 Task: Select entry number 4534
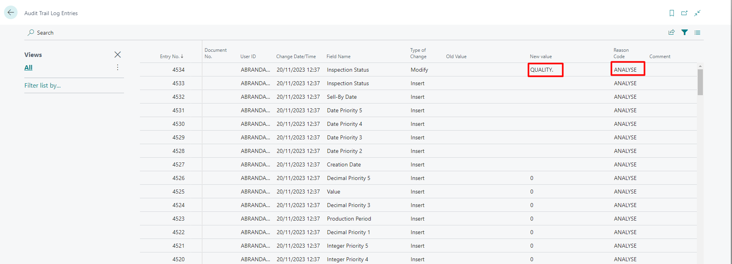point(178,70)
